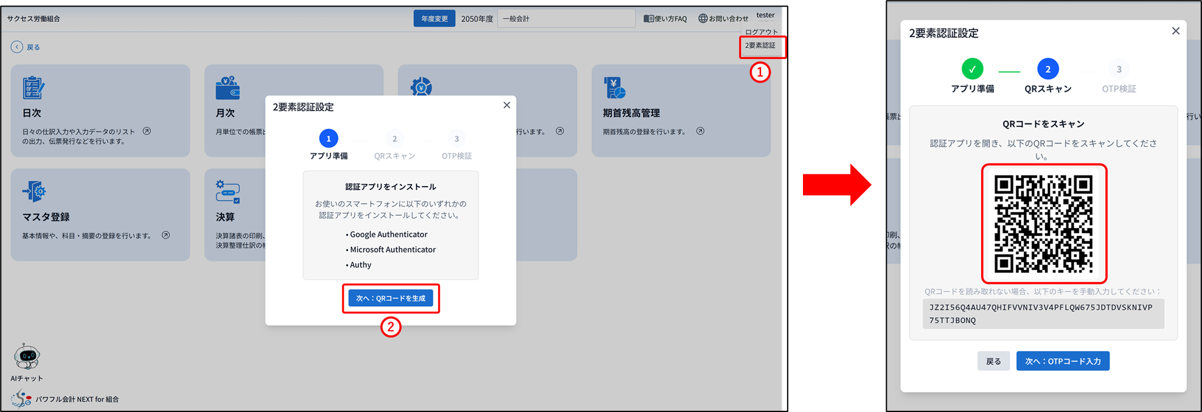Click the お問い合わせ globe icon

pos(703,19)
